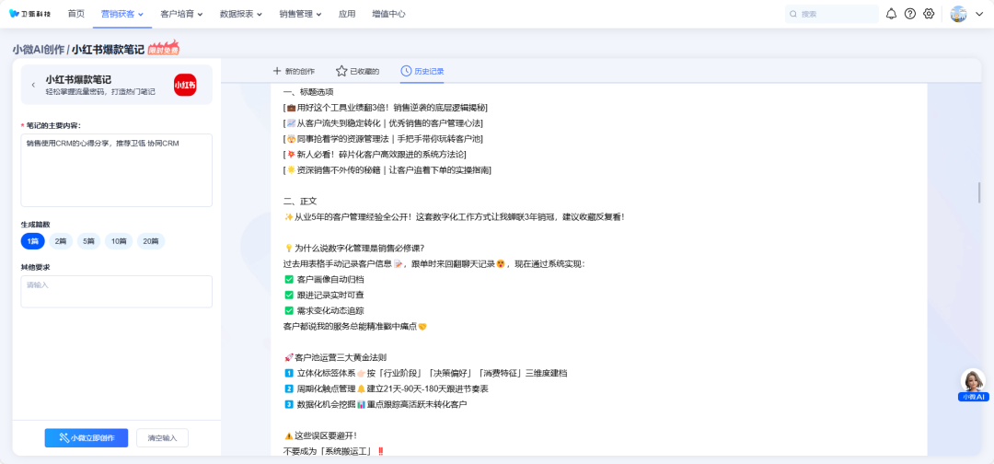This screenshot has height=464, width=994.
Task: Click the 小微立即创作 button
Action: tap(87, 437)
